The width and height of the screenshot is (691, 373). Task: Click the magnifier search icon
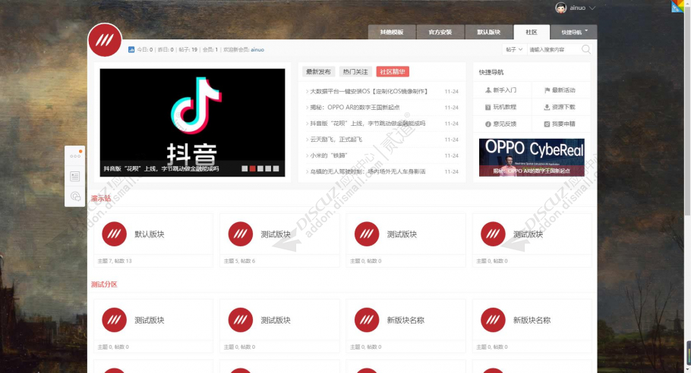coord(585,49)
